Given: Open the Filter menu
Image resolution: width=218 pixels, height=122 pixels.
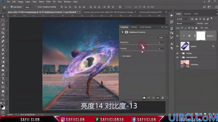Looking at the screenshot, I should point(48,2).
